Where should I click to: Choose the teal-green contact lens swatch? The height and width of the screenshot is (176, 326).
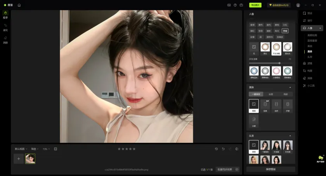coord(288,73)
